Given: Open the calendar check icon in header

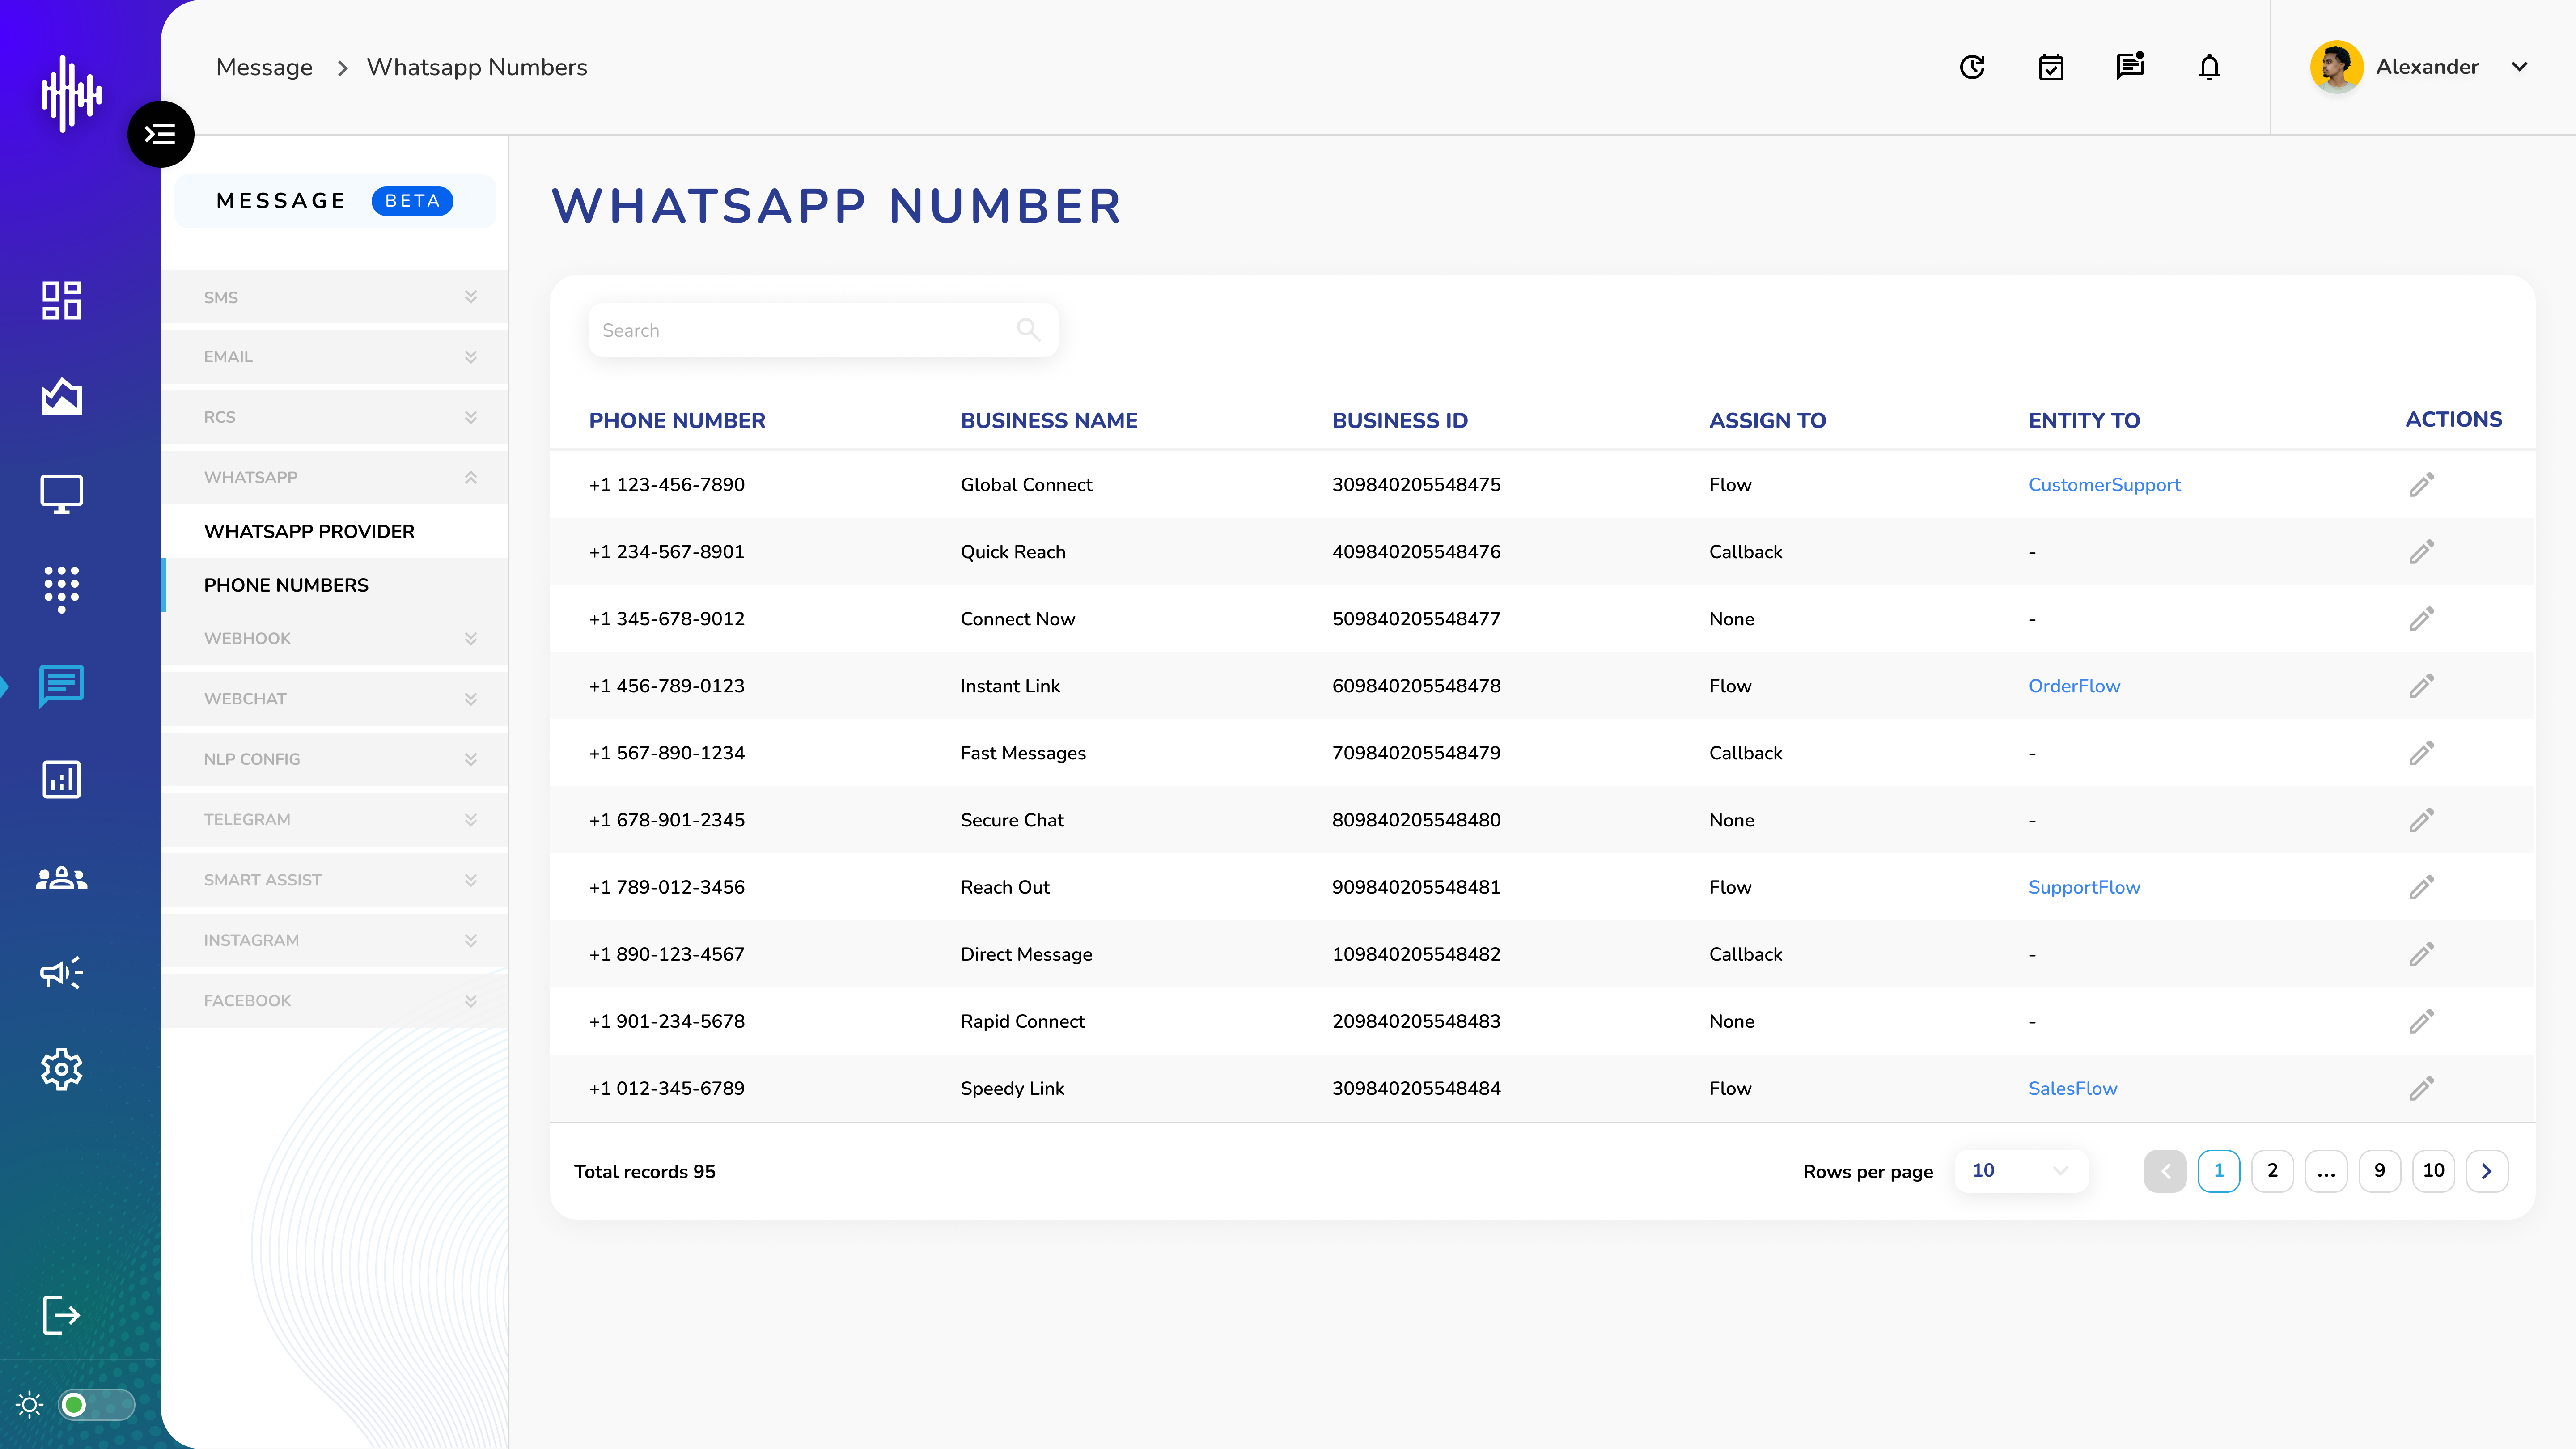Looking at the screenshot, I should coord(2051,67).
